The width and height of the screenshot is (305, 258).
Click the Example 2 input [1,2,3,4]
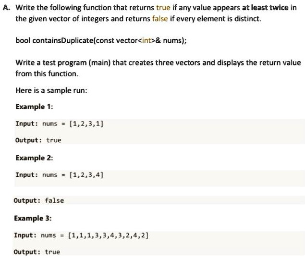pyautogui.click(x=86, y=175)
